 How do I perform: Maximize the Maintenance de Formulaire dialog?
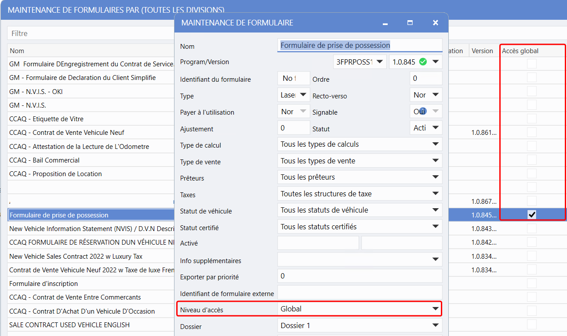coord(410,23)
